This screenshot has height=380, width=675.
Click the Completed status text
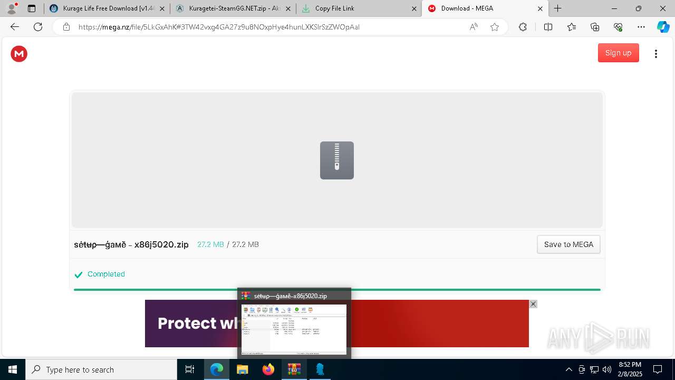106,274
